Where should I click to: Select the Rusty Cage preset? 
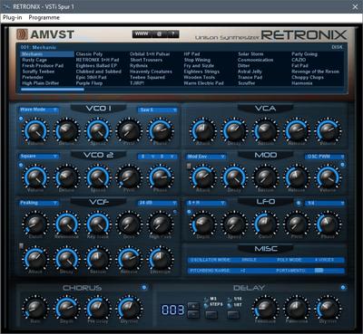pos(34,60)
